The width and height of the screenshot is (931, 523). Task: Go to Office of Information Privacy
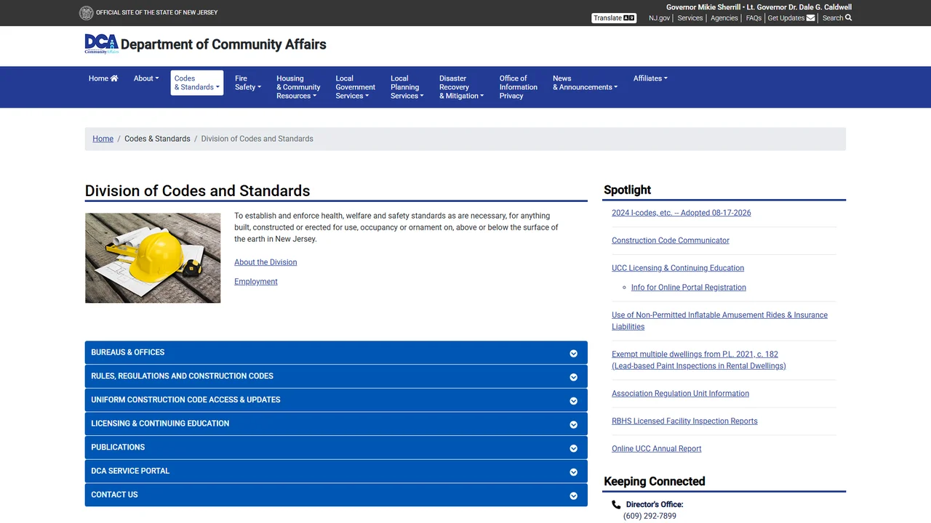[519, 87]
